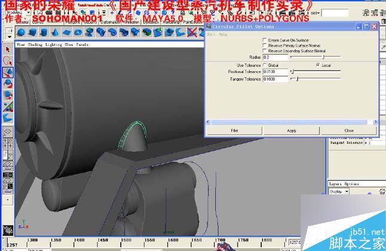The image size is (386, 251).
Task: Click the Tangent Tolerance input field
Action: pyautogui.click(x=275, y=79)
